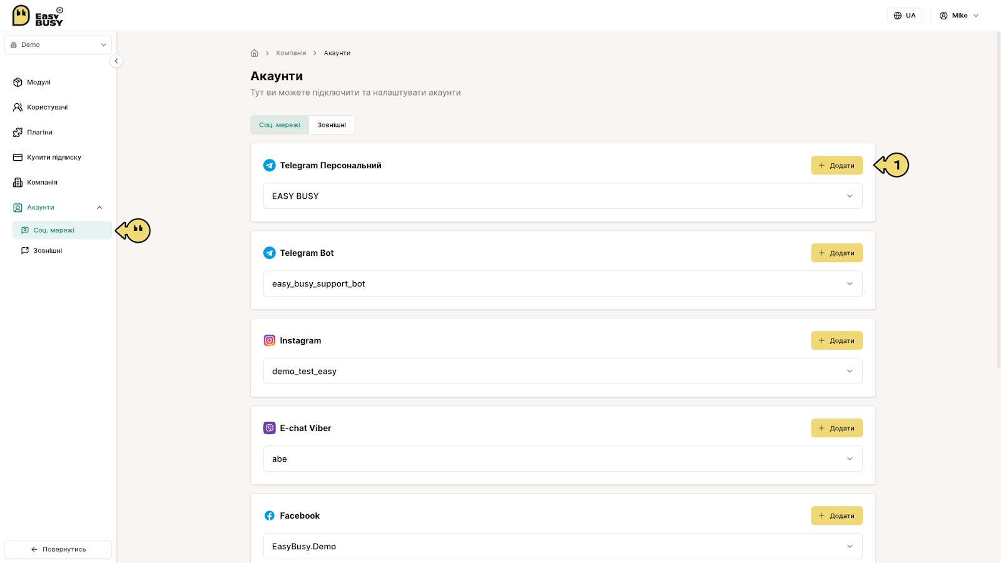Click the E-chat Viber section title
This screenshot has width=1001, height=563.
pyautogui.click(x=305, y=428)
